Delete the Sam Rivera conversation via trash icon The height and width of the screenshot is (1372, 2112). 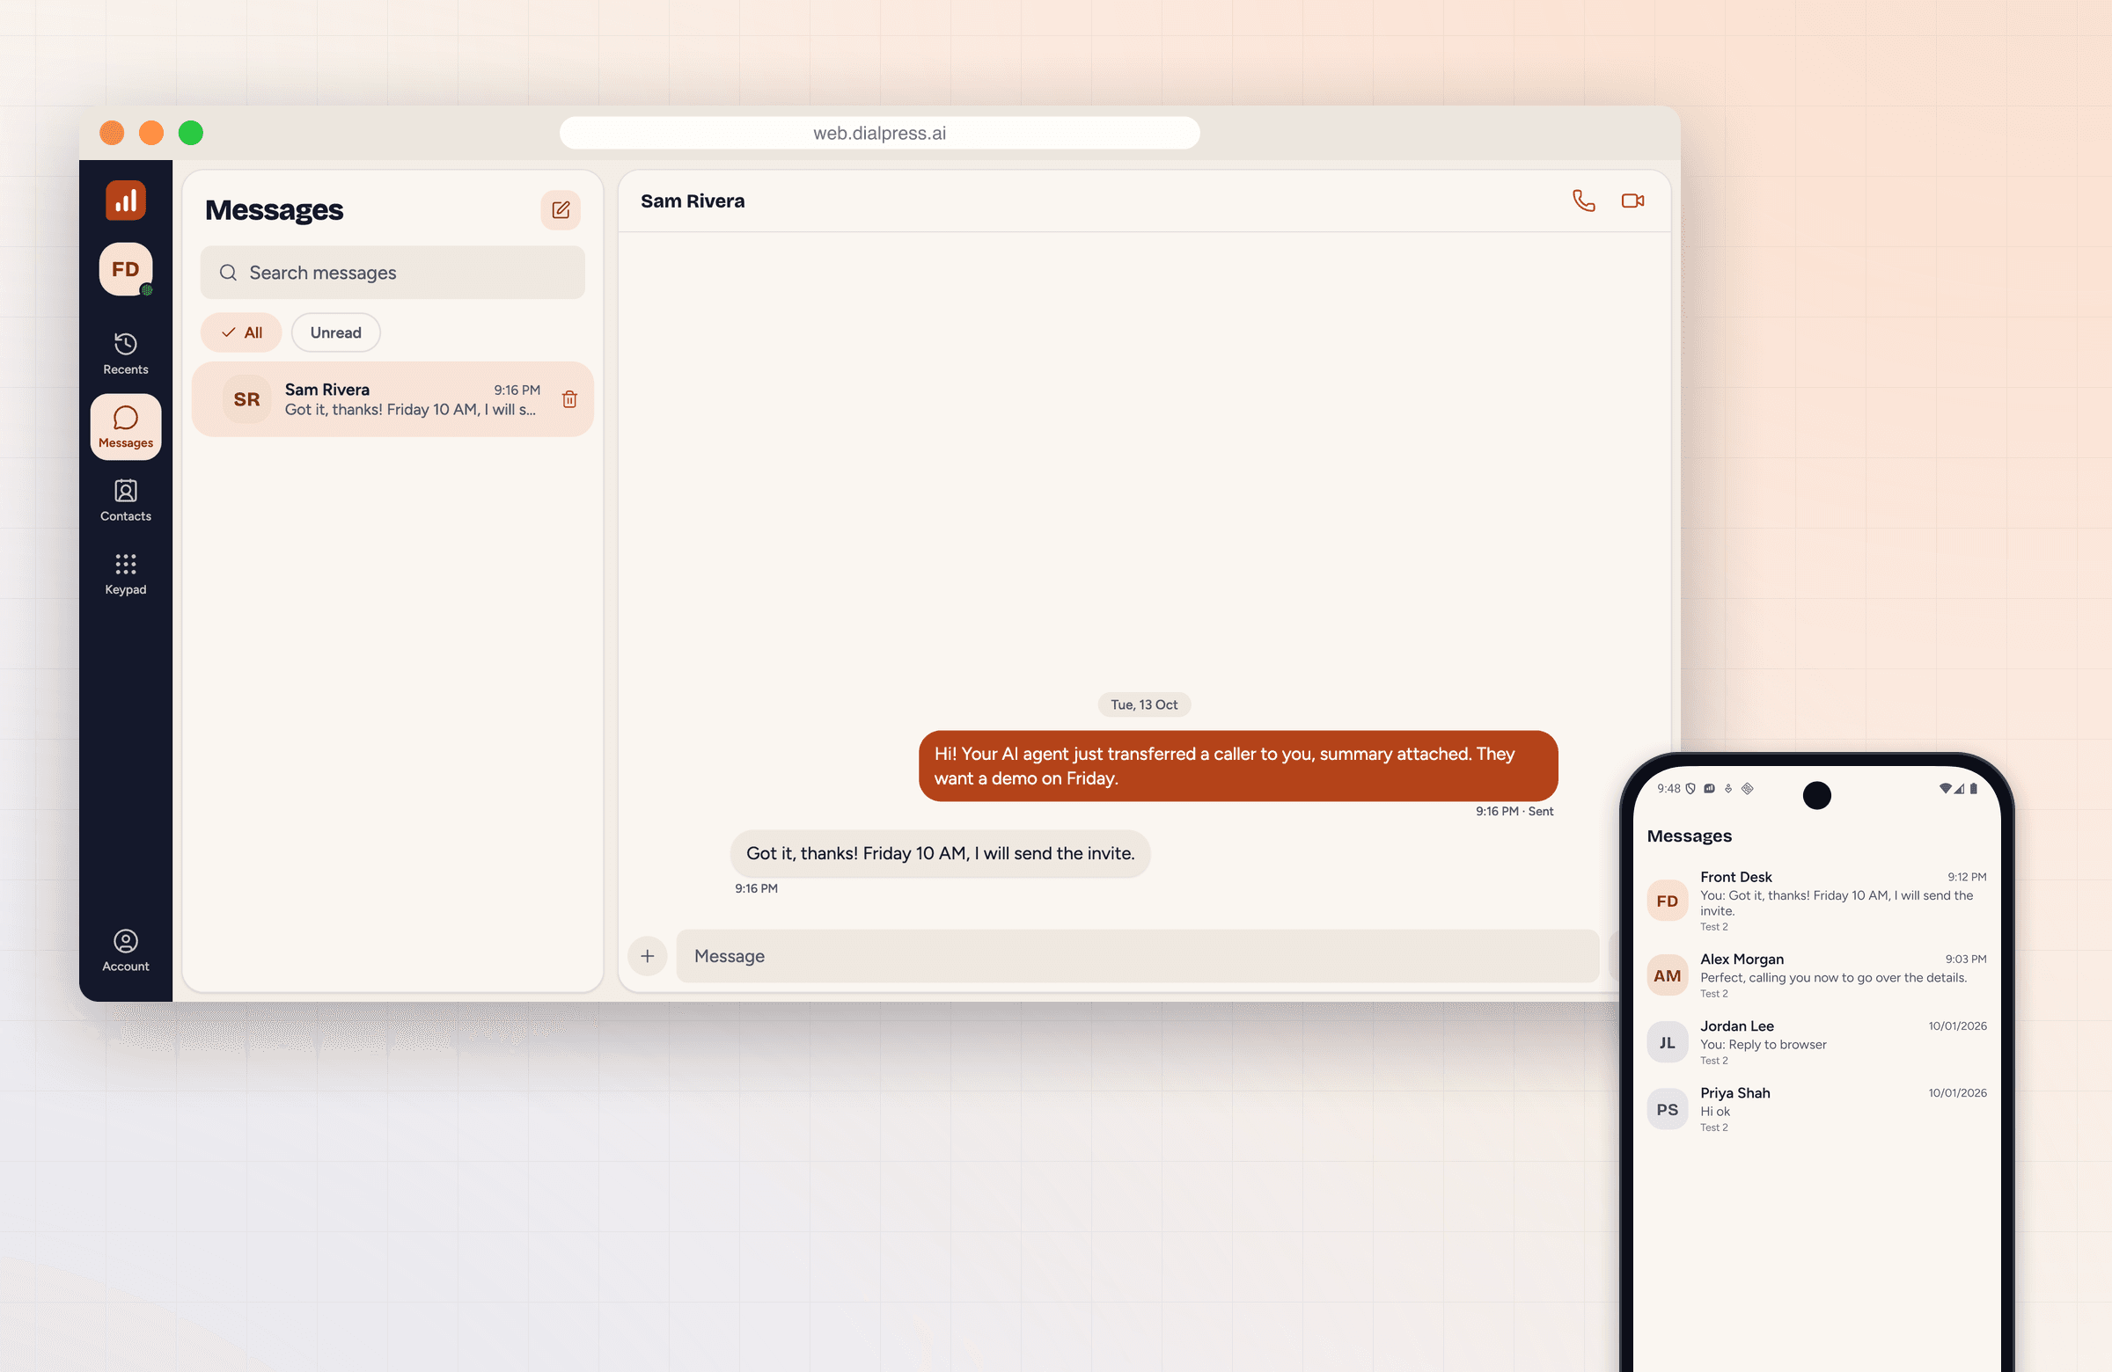click(569, 399)
